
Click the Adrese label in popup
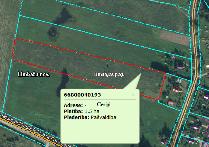click(x=74, y=105)
